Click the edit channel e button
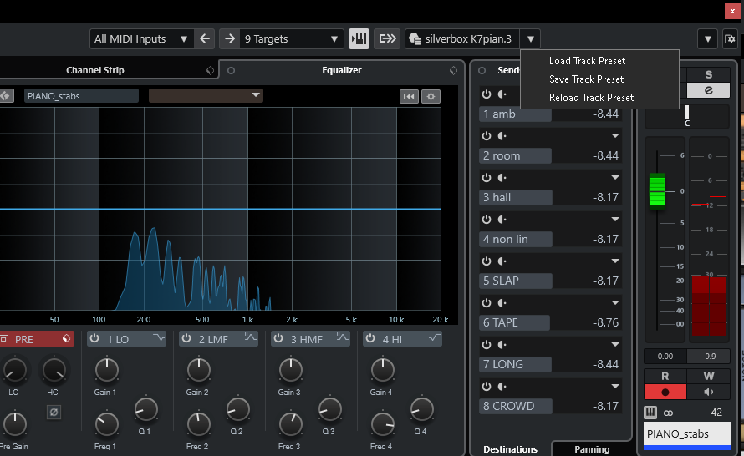This screenshot has width=744, height=456. pyautogui.click(x=708, y=90)
